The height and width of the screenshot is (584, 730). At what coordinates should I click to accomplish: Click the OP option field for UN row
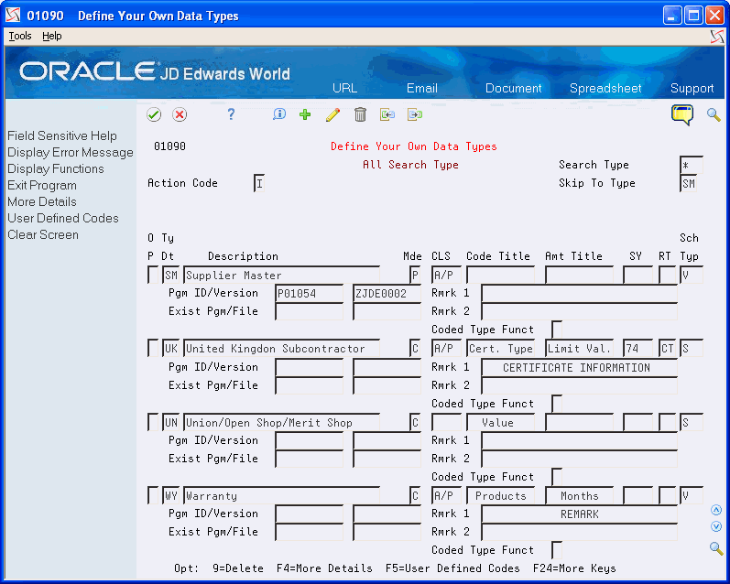(x=153, y=423)
